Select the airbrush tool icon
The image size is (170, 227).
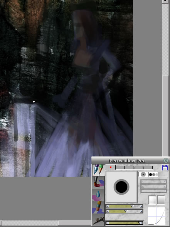pyautogui.click(x=98, y=220)
